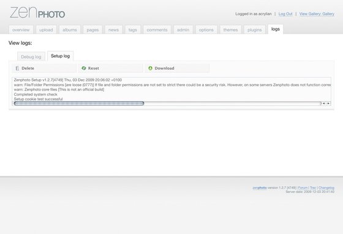Click the Log Out link

click(x=285, y=13)
